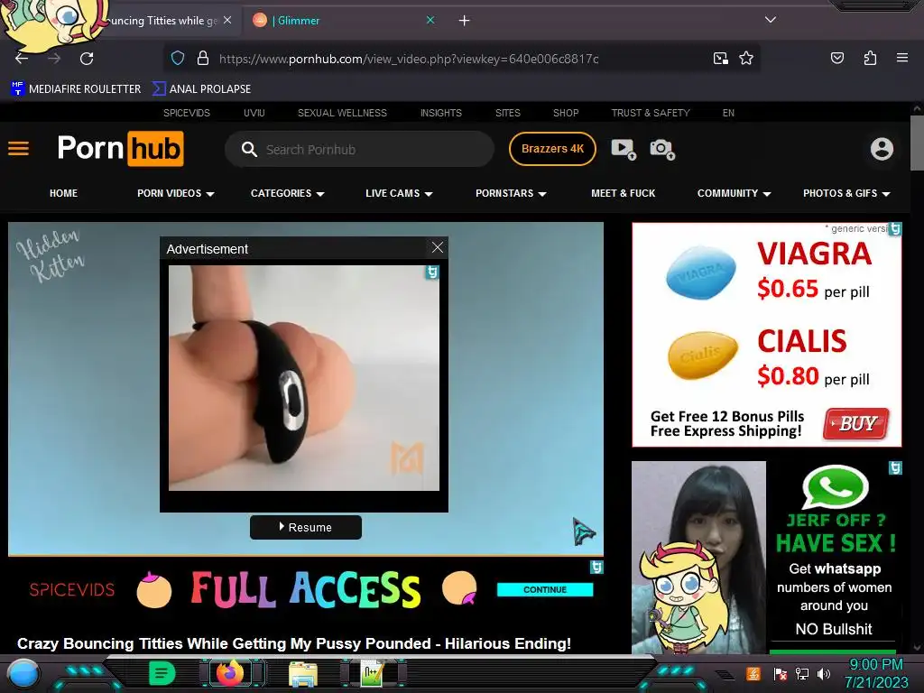The image size is (924, 693).
Task: Open the Windows Start orb
Action: 23,674
